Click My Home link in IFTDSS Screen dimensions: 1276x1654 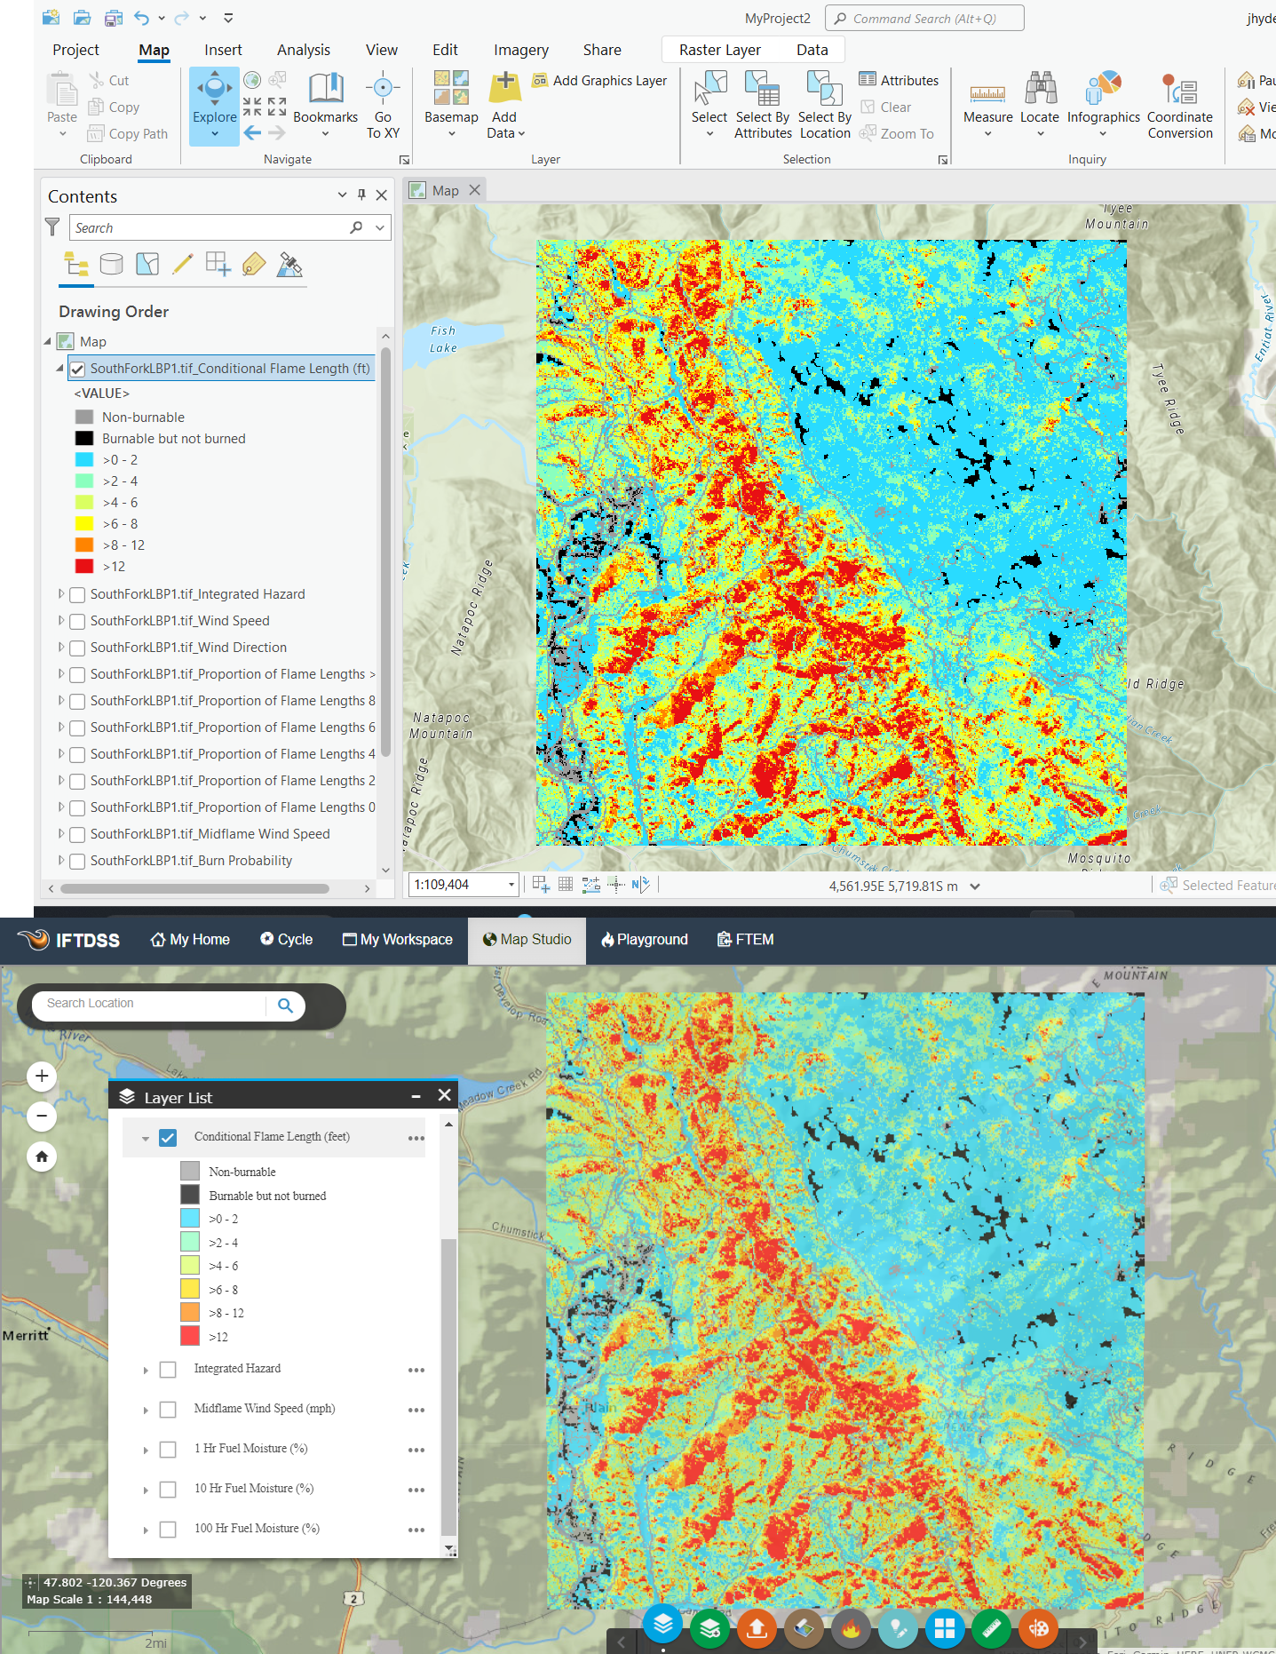[x=190, y=940]
